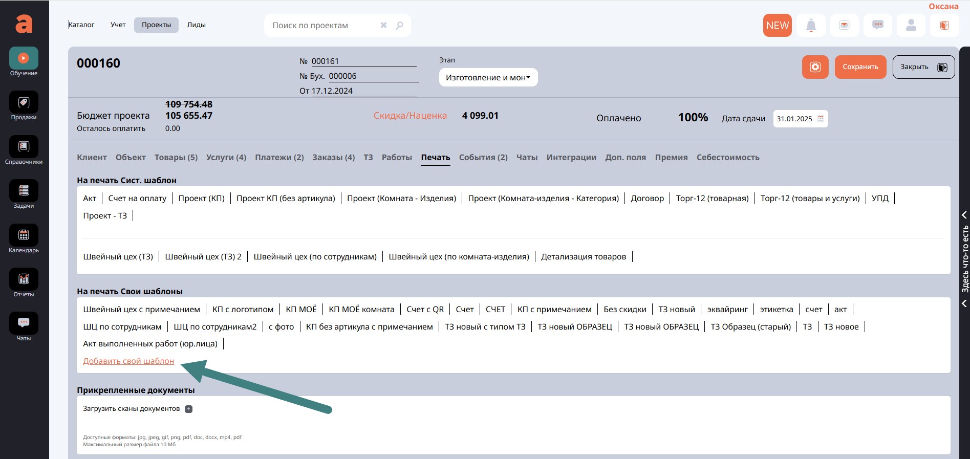Click the Сохранить button
This screenshot has height=459, width=970.
coord(860,67)
